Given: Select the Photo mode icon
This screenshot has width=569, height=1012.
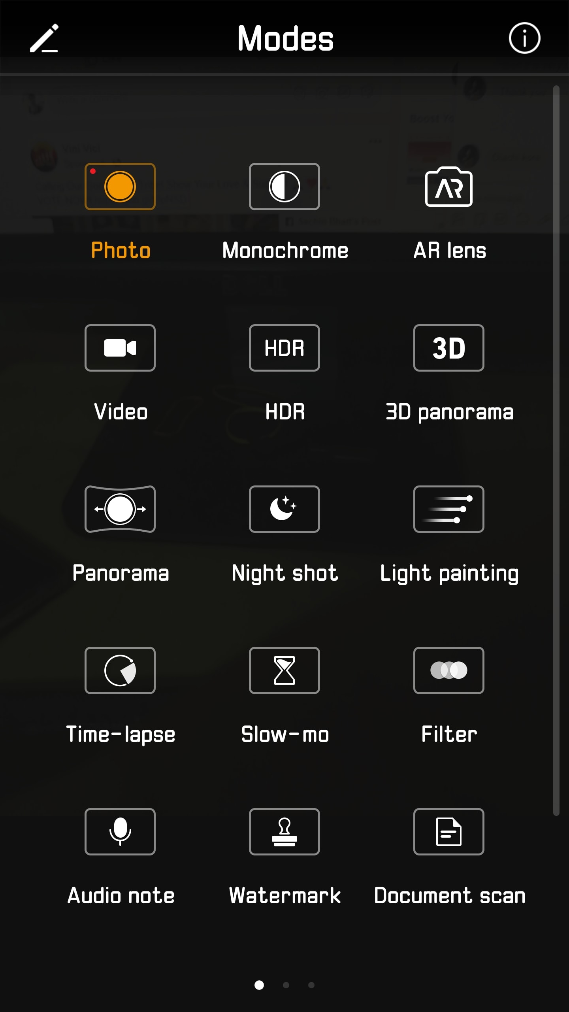Looking at the screenshot, I should click(x=120, y=187).
